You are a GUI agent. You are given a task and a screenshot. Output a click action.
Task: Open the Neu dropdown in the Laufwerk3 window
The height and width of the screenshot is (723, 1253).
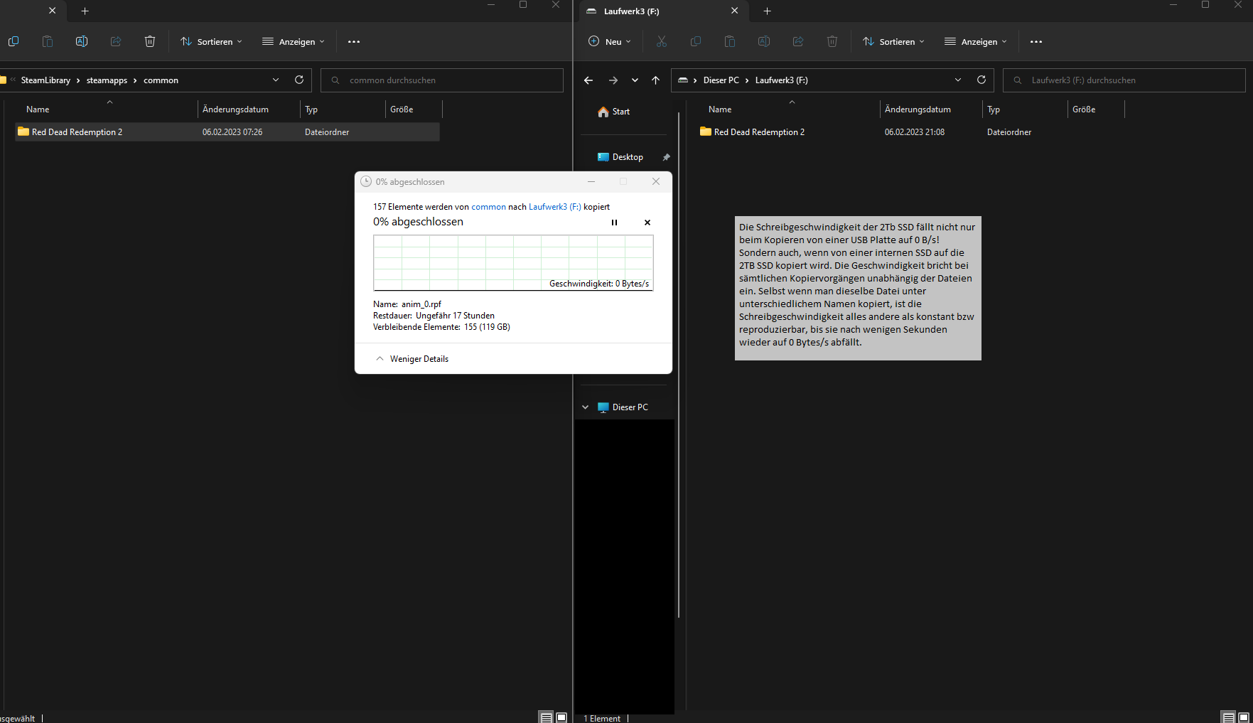point(610,42)
